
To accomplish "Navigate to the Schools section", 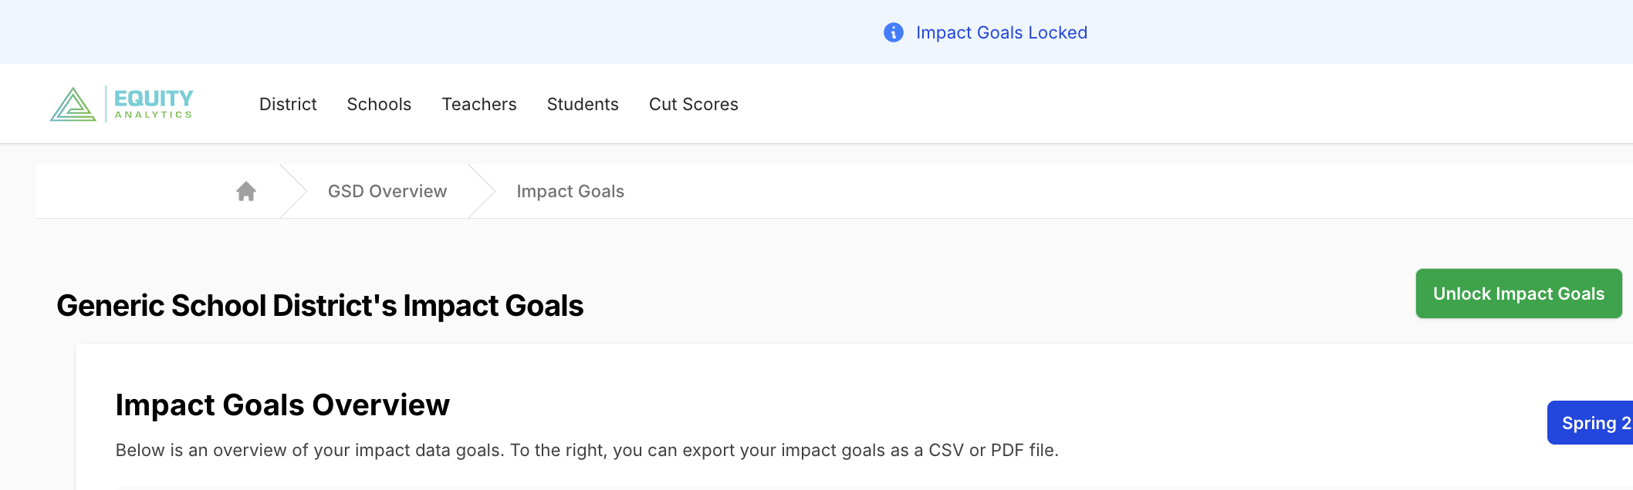I will point(379,104).
